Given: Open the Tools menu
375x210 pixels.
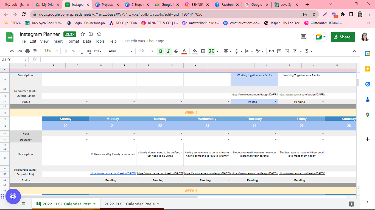Looking at the screenshot, I should (100, 41).
